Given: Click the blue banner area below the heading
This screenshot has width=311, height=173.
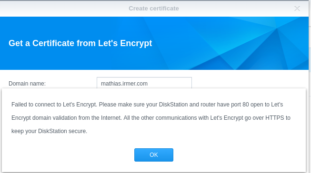Looking at the screenshot, I should click(80, 59).
